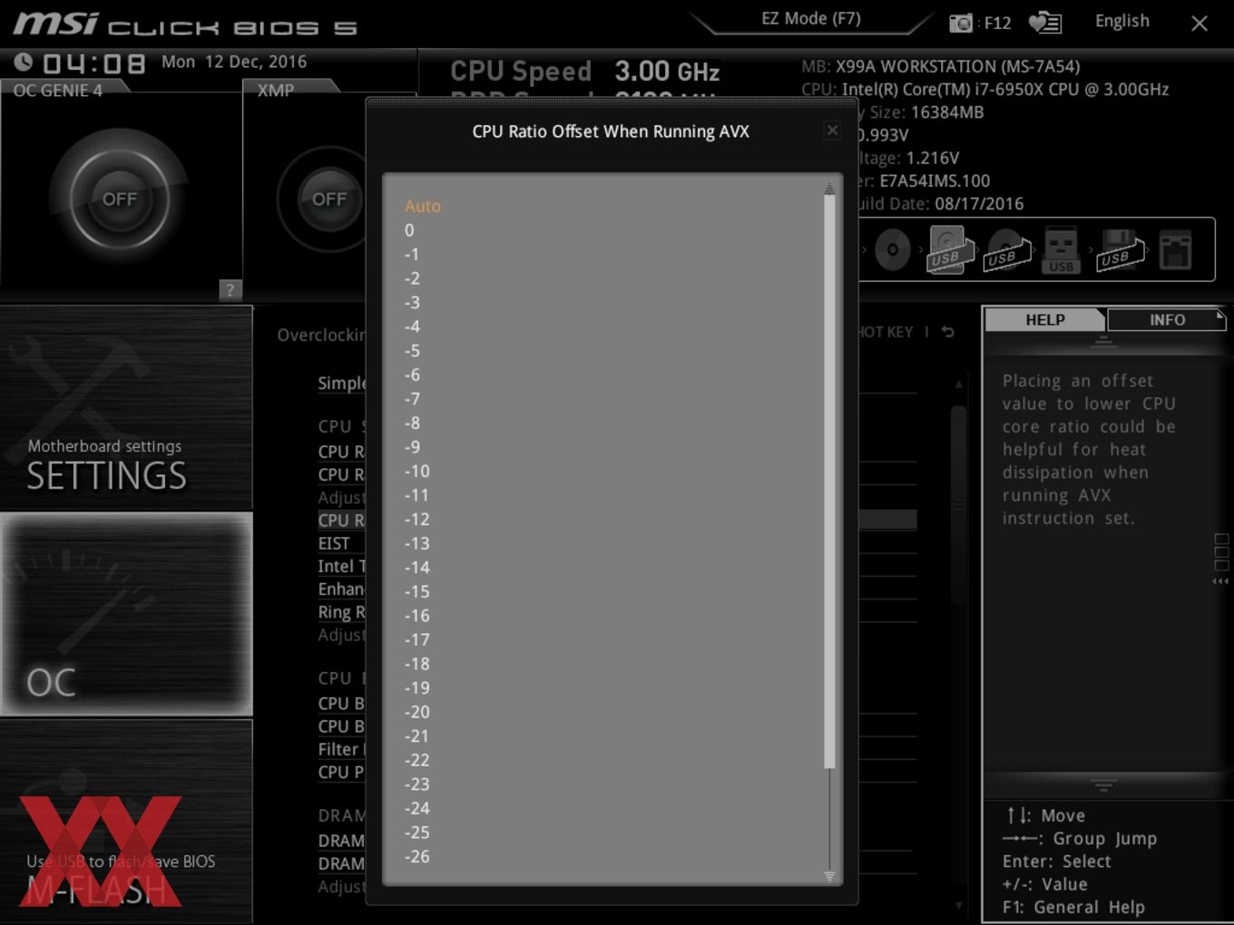Screen dimensions: 1234x925
Task: Pick -19 as ratio offset
Action: pos(416,687)
